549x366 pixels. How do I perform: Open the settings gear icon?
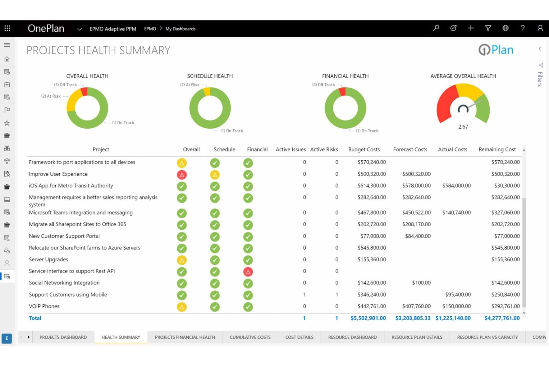click(x=505, y=28)
